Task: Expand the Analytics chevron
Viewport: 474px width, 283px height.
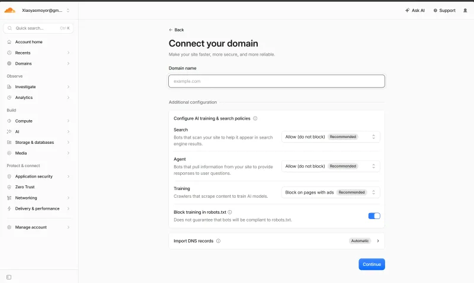Action: 68,98
